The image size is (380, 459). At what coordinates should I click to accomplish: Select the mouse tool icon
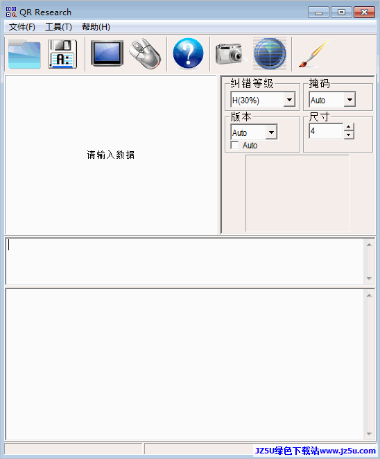click(x=145, y=54)
